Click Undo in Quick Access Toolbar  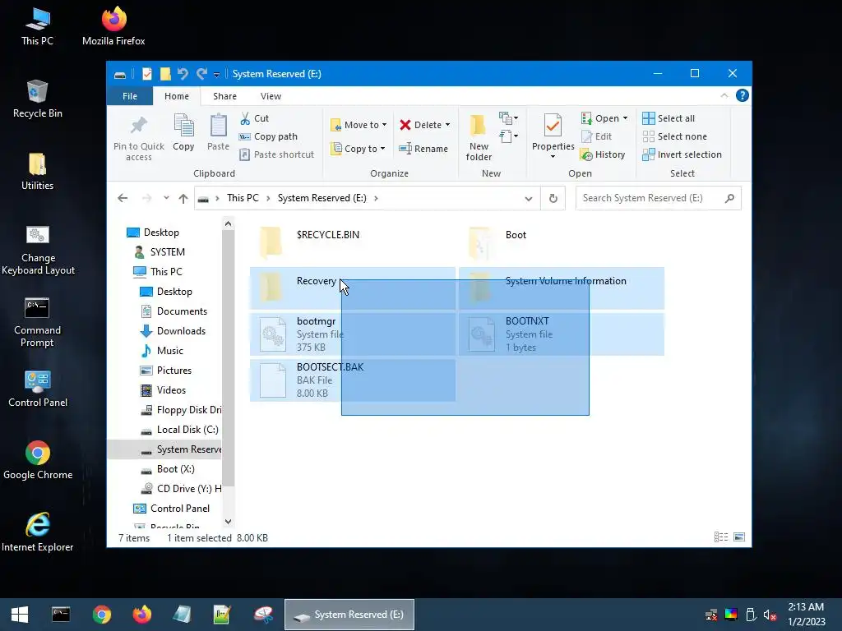[183, 73]
